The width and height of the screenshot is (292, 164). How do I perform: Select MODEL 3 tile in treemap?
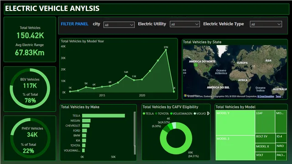(x=235, y=148)
